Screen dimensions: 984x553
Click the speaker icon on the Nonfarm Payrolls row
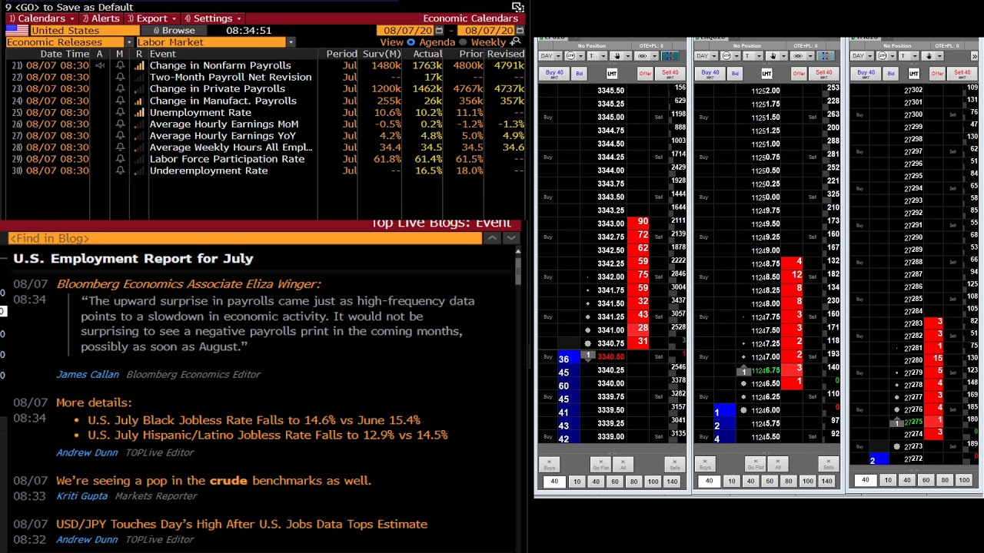(100, 65)
